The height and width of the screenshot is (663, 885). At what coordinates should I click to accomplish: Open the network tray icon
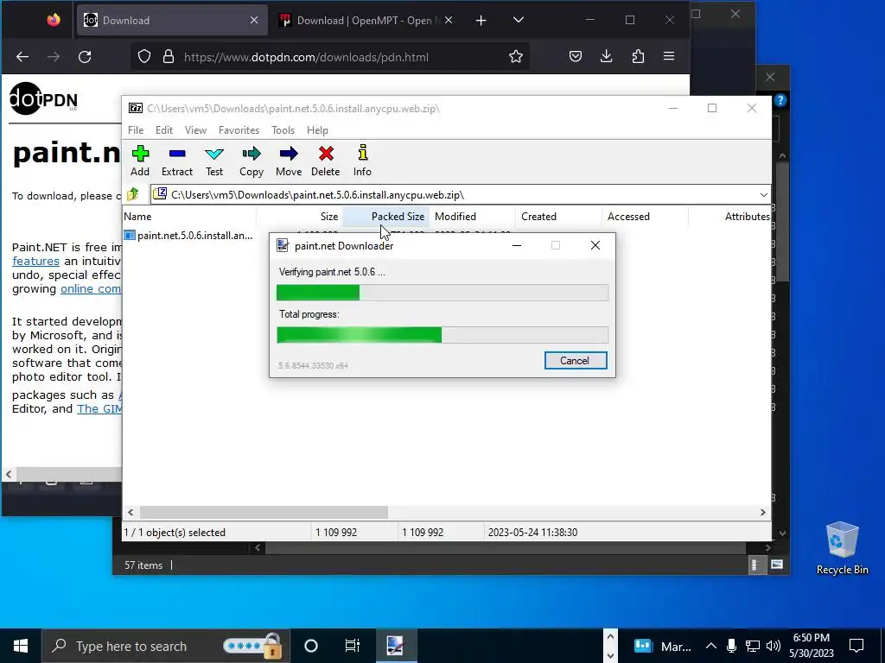753,646
